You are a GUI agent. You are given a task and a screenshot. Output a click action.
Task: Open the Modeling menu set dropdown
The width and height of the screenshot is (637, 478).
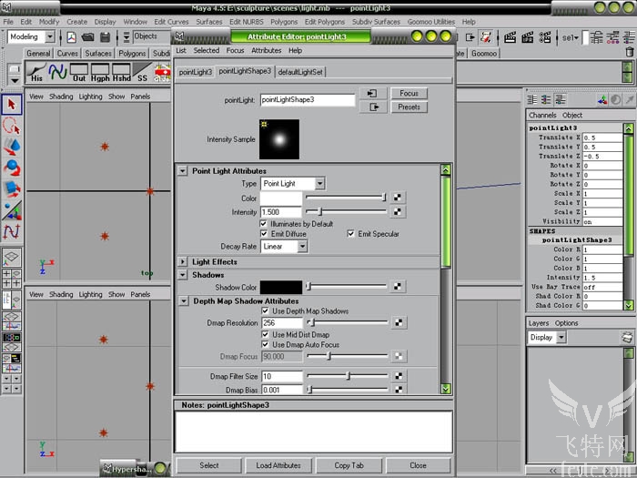31,37
